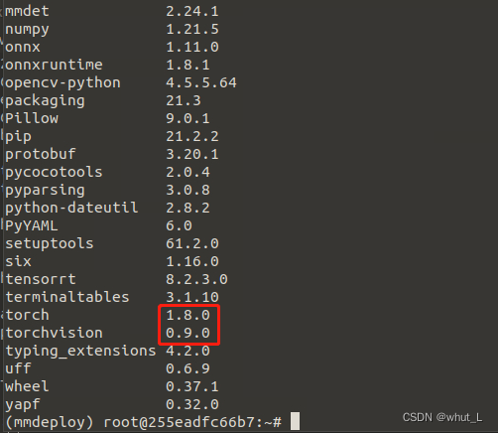
Task: Select the setuptools package name
Action: pyautogui.click(x=50, y=244)
